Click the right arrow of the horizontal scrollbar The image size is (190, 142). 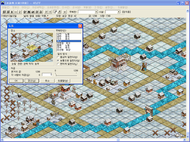(185, 140)
